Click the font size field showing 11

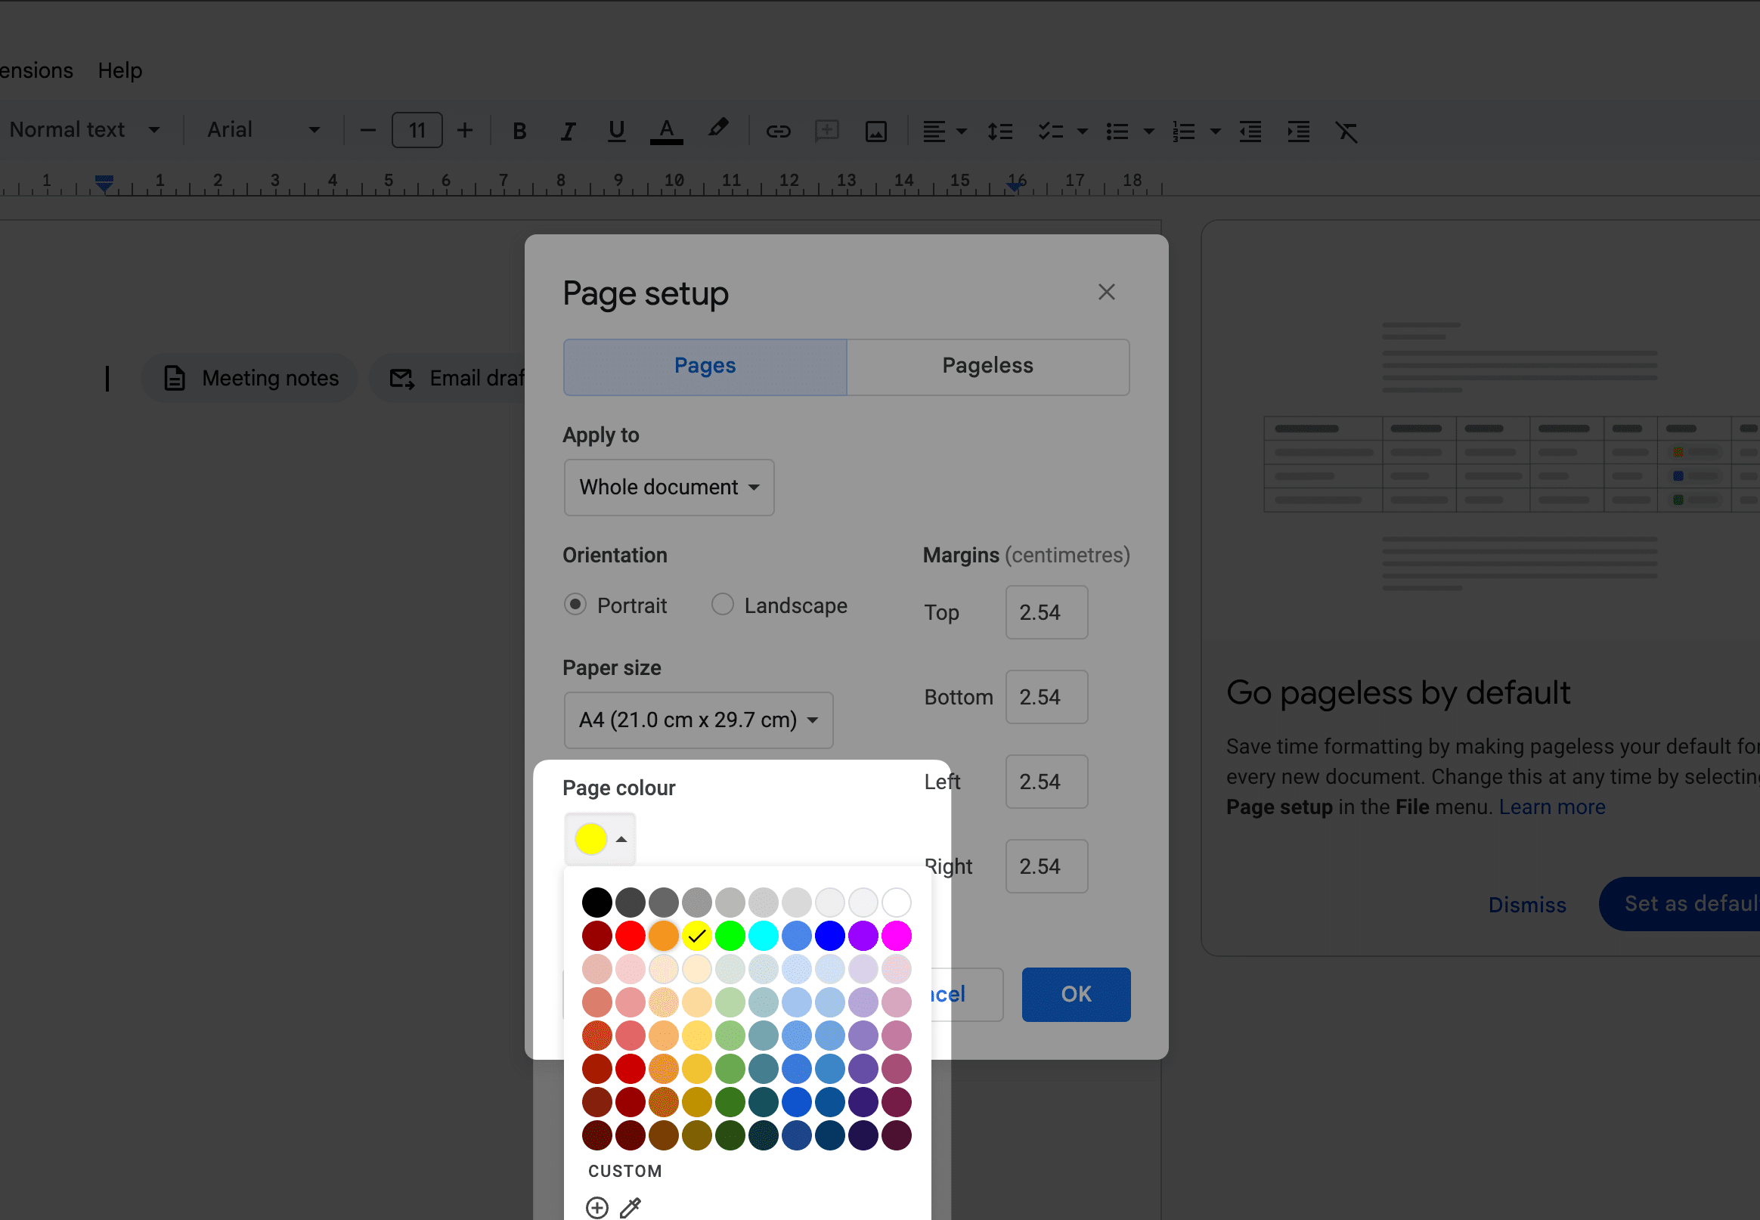point(417,131)
